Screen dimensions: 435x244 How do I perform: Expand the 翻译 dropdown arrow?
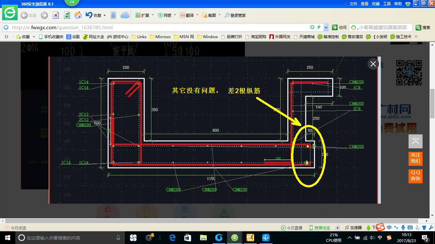click(x=197, y=15)
